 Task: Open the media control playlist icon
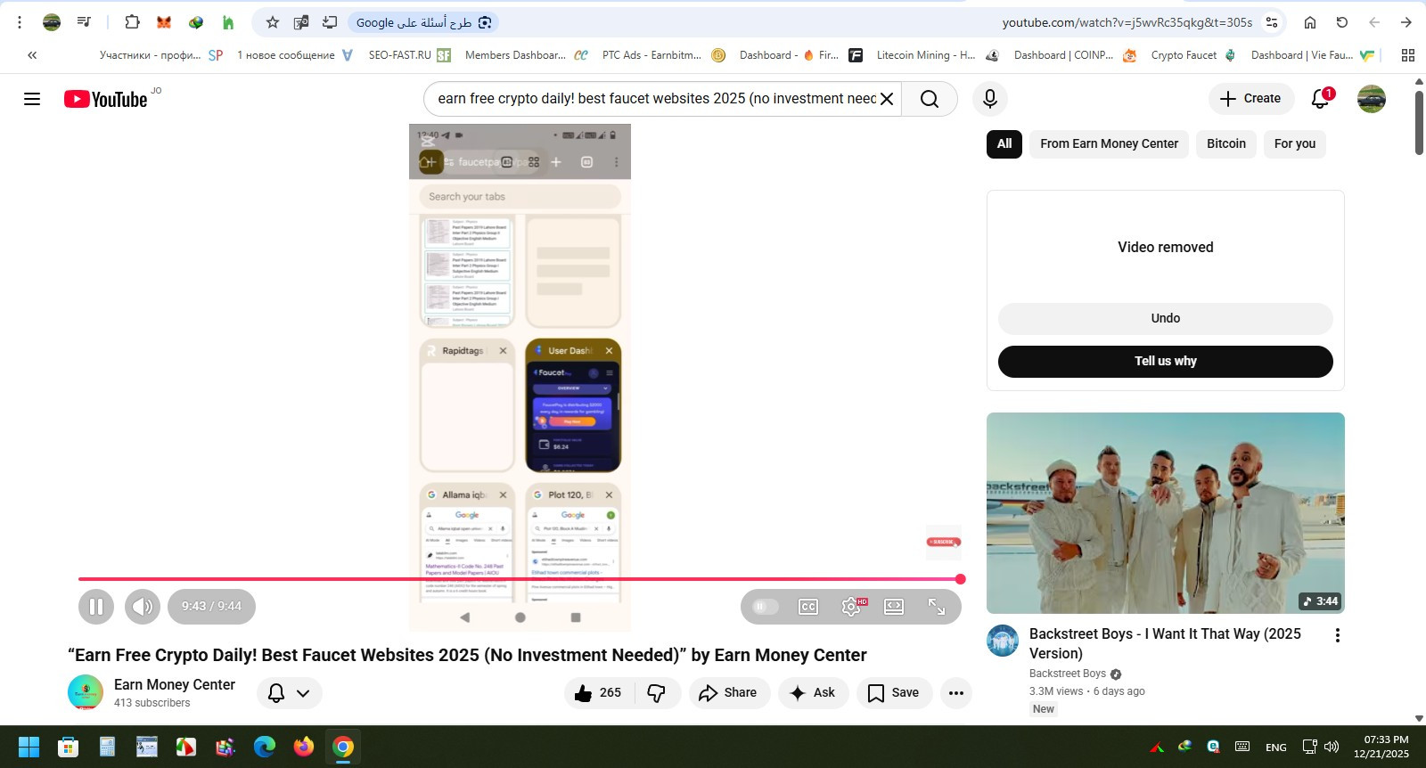pyautogui.click(x=84, y=22)
